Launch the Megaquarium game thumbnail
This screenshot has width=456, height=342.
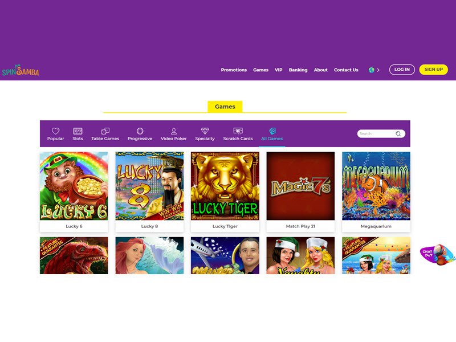tap(376, 186)
